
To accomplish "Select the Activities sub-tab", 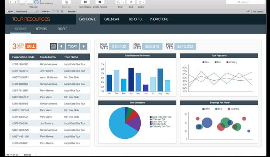I will [41, 29].
